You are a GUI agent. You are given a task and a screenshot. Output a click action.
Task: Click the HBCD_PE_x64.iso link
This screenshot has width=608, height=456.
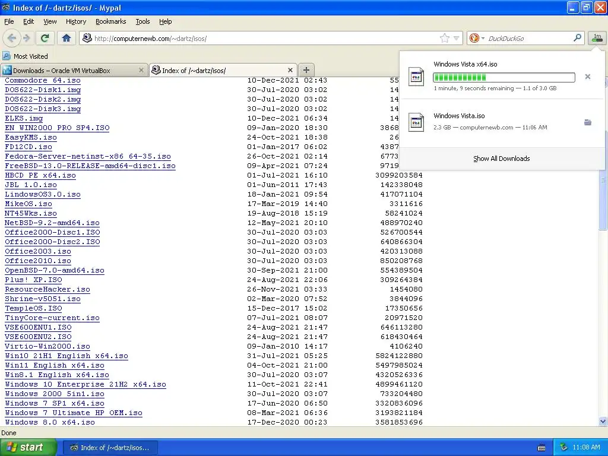[x=40, y=175]
